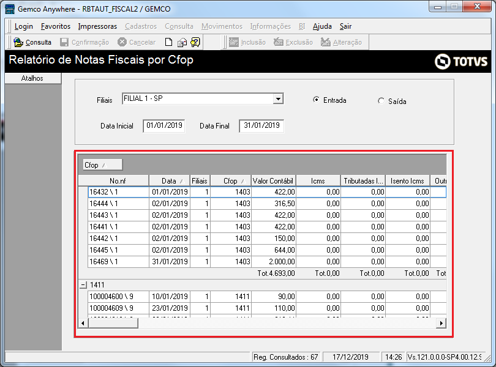Open the Impressoras menu
This screenshot has height=367, width=496.
[x=97, y=26]
